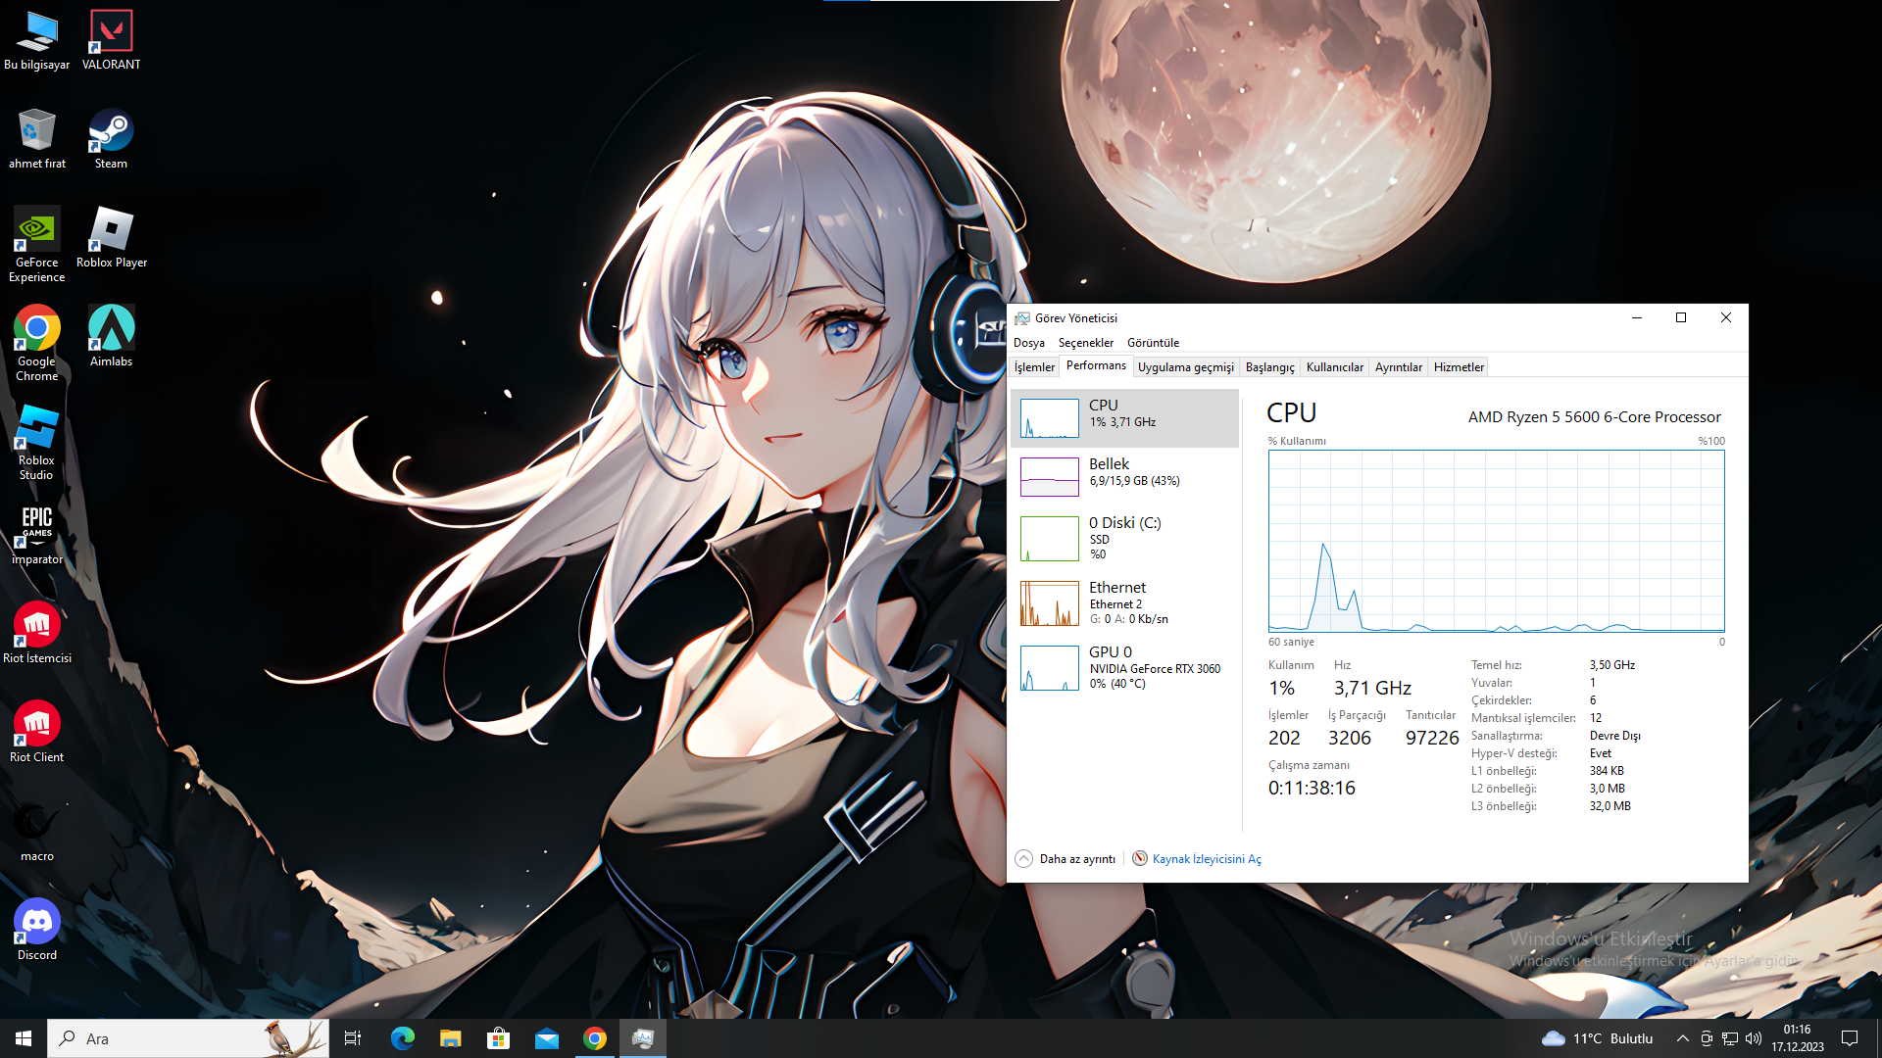
Task: Open File Explorer from the taskbar
Action: click(x=450, y=1038)
